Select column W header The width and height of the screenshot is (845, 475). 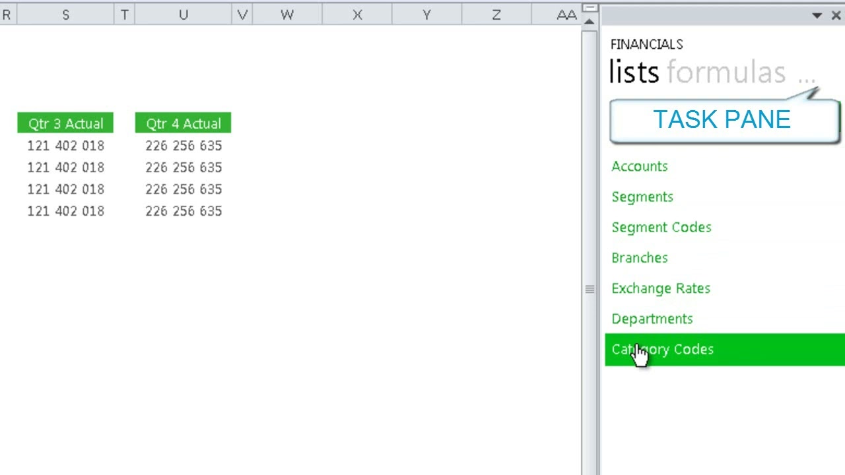287,15
